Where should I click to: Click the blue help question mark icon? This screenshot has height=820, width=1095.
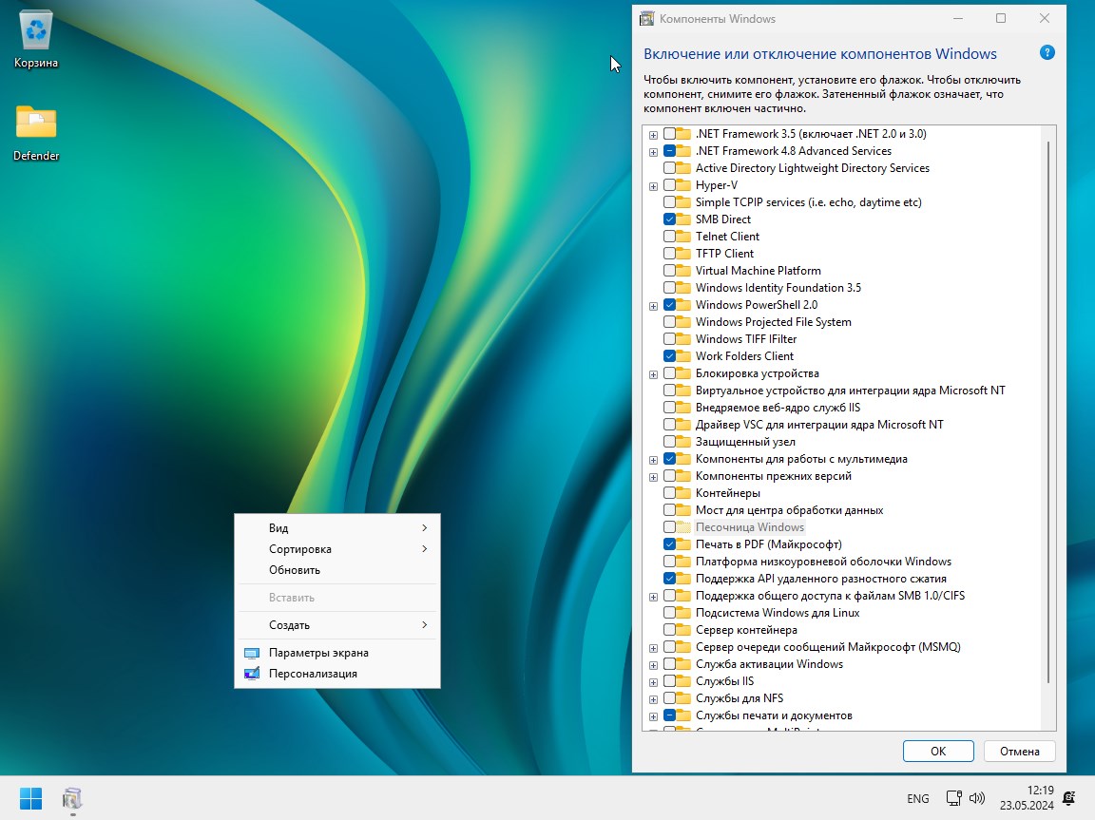coord(1047,52)
